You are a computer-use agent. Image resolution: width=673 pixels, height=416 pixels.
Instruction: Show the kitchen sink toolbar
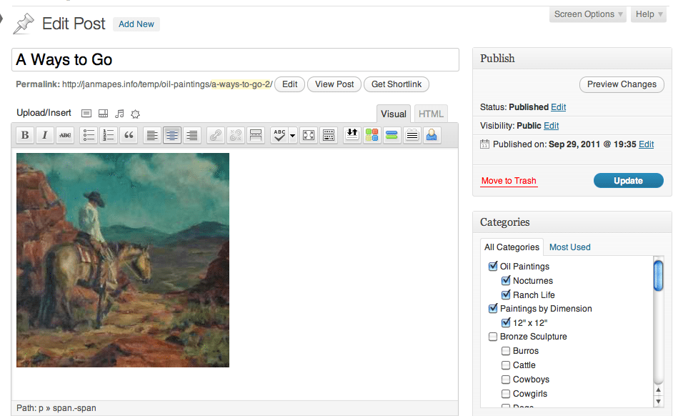pos(329,135)
